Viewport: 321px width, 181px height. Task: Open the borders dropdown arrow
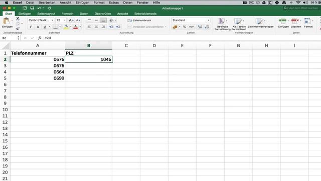point(60,27)
